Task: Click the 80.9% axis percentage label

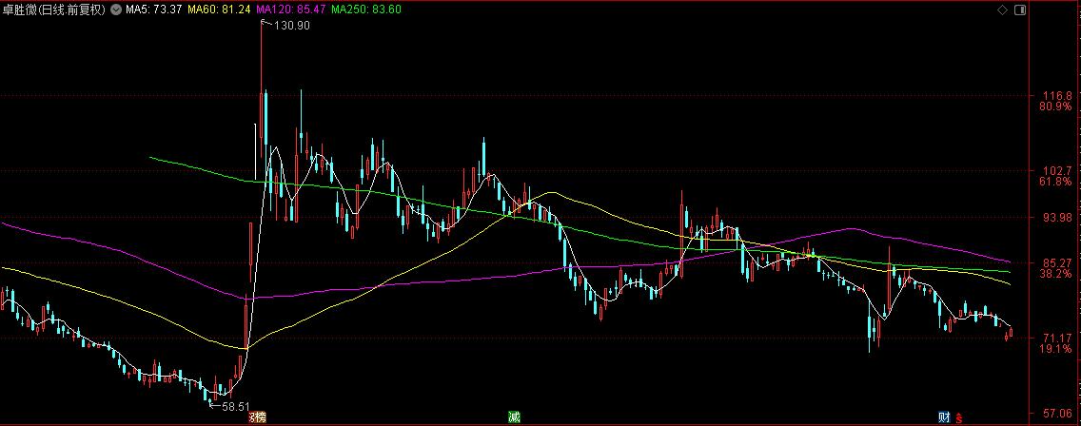Action: (1056, 106)
